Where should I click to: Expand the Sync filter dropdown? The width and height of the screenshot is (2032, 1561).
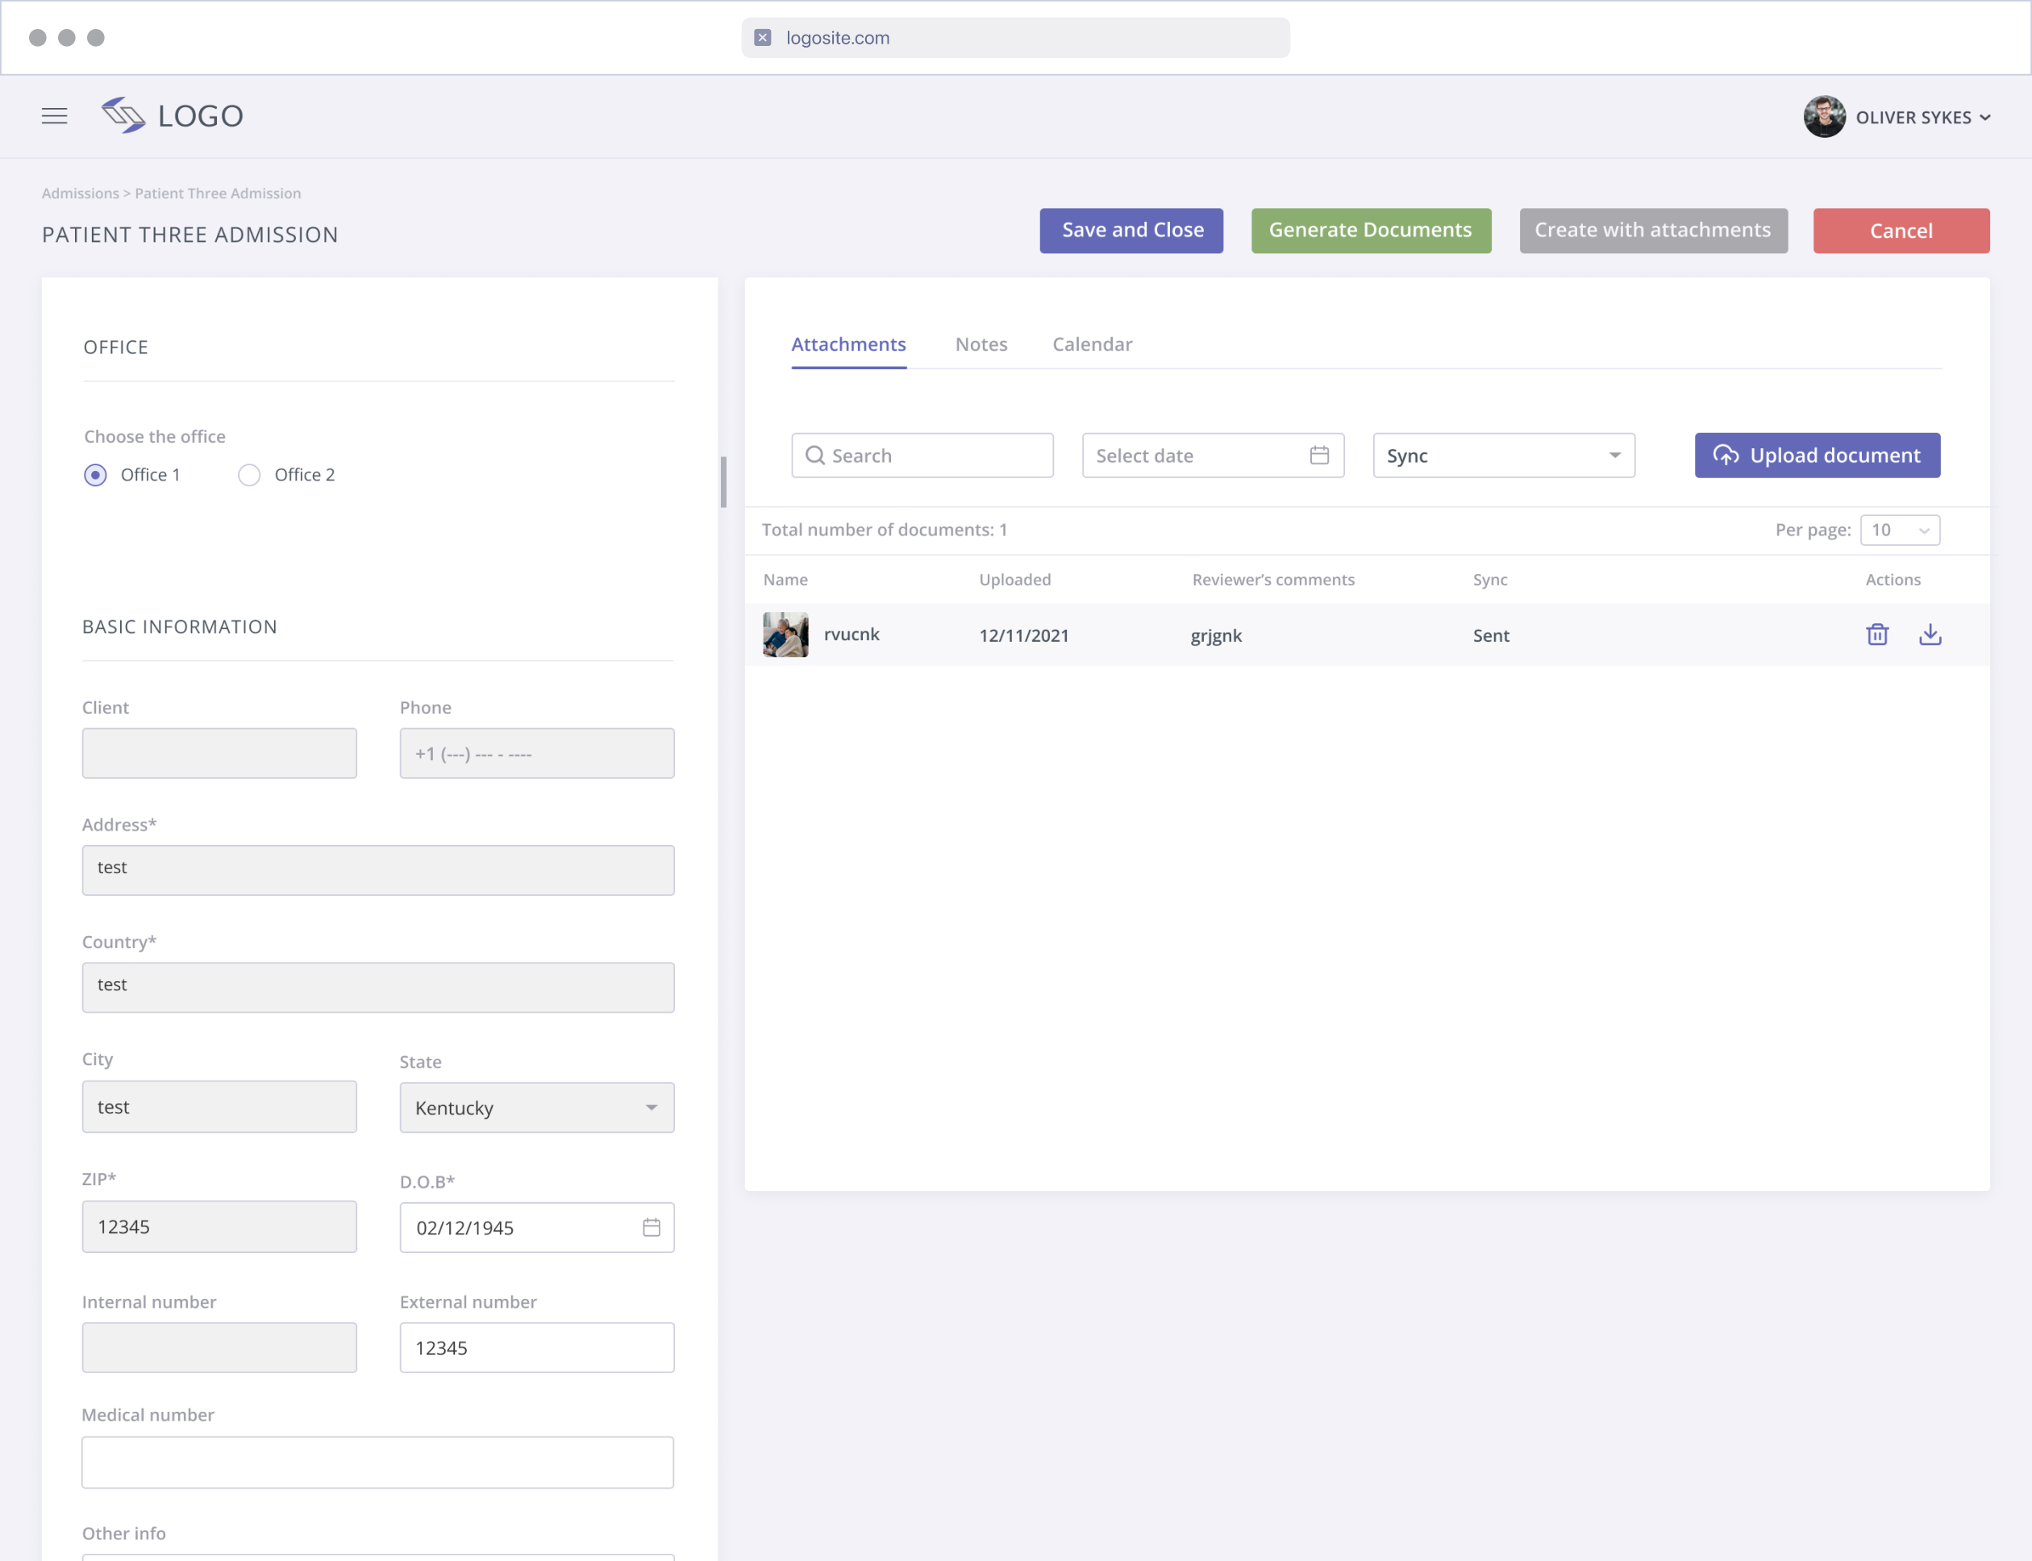pyautogui.click(x=1503, y=456)
